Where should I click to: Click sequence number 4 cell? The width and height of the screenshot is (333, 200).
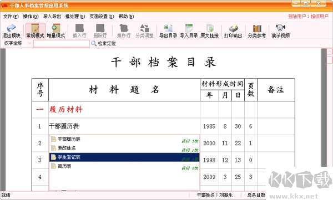40,177
